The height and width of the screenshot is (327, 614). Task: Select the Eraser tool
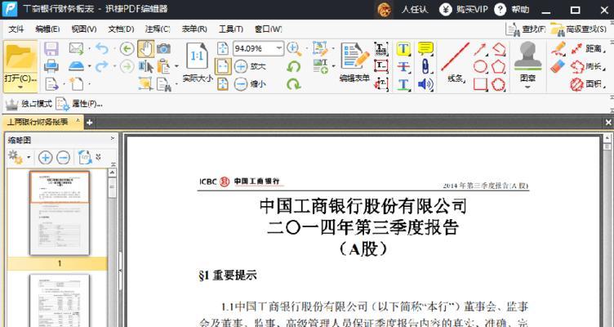pos(558,66)
